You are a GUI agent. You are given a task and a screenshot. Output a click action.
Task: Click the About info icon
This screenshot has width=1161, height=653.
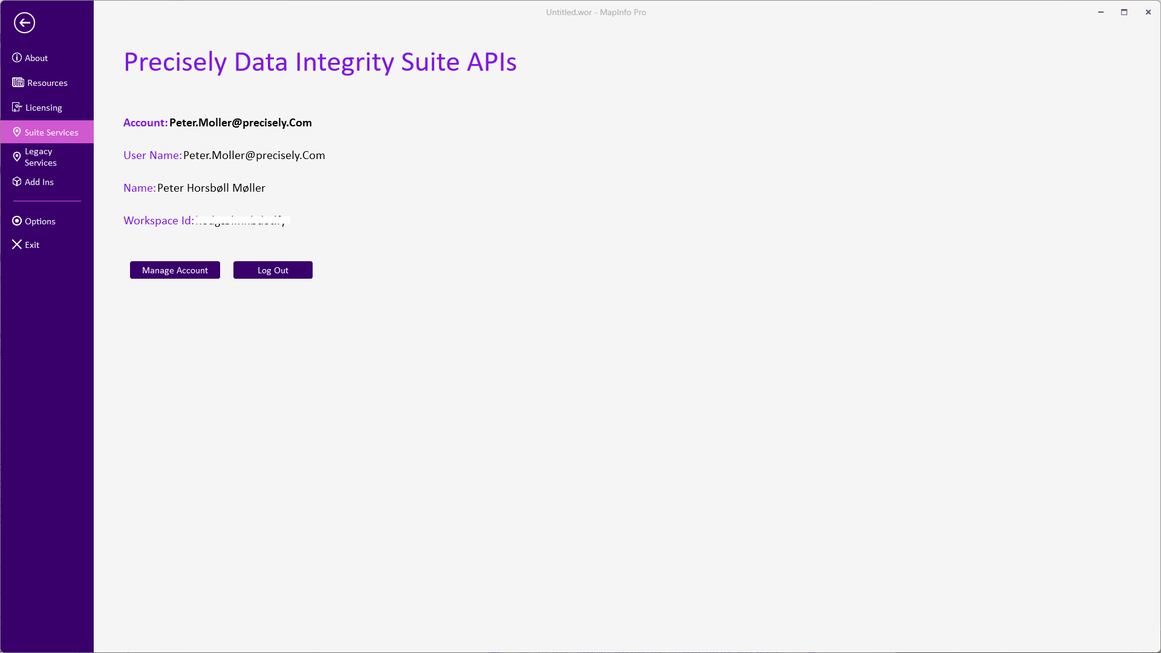click(x=17, y=58)
